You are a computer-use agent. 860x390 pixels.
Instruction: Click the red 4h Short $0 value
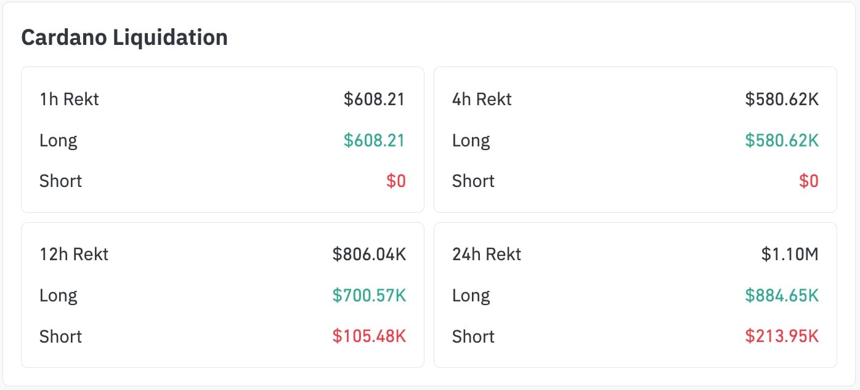[x=808, y=181]
